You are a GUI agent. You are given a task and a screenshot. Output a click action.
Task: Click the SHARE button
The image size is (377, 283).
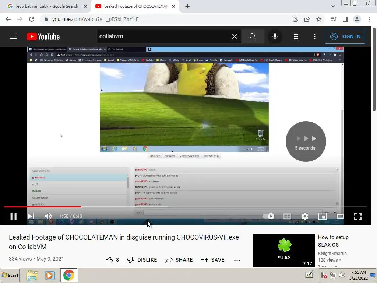click(179, 260)
